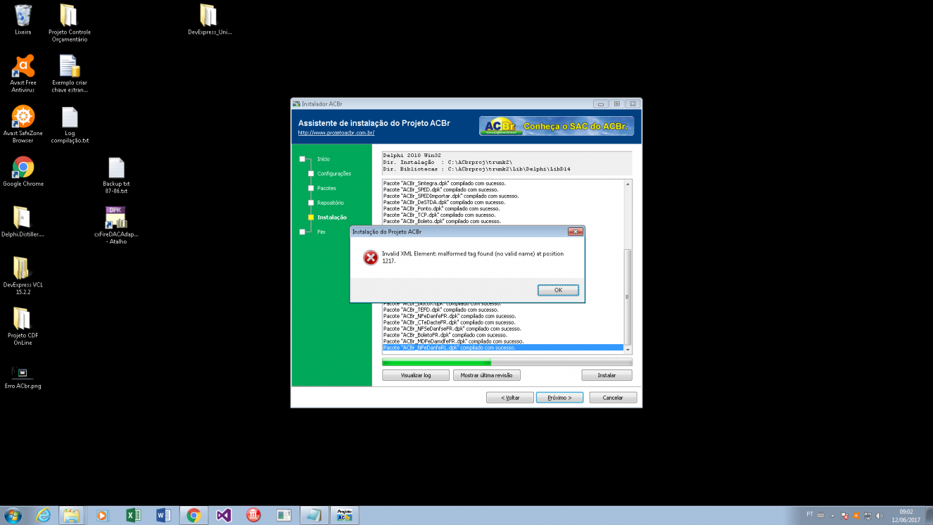Show hidden system tray icons

pyautogui.click(x=833, y=515)
